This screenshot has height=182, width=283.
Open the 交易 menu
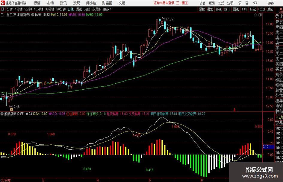[122, 3]
